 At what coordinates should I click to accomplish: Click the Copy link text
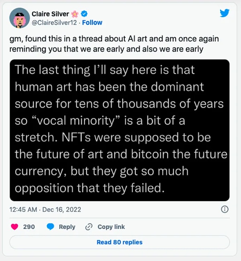[x=110, y=227]
